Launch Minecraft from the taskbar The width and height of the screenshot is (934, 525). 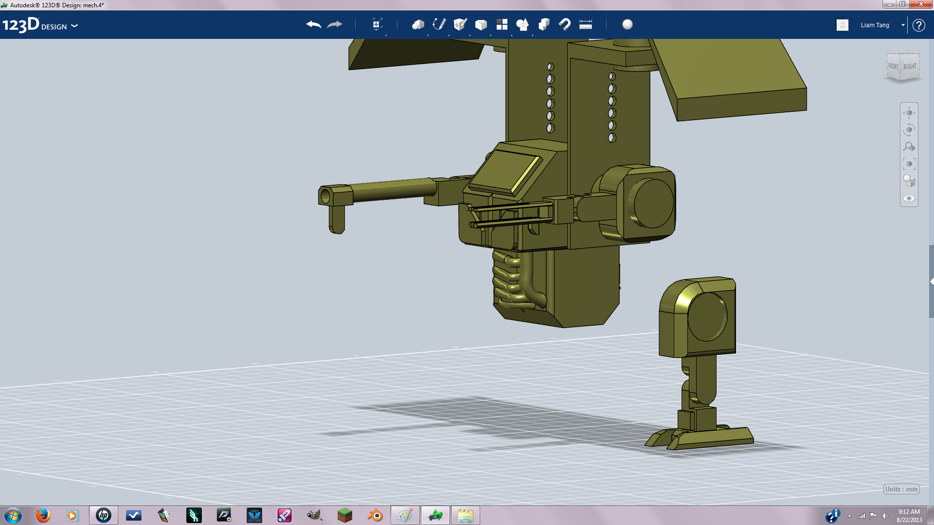pos(345,515)
